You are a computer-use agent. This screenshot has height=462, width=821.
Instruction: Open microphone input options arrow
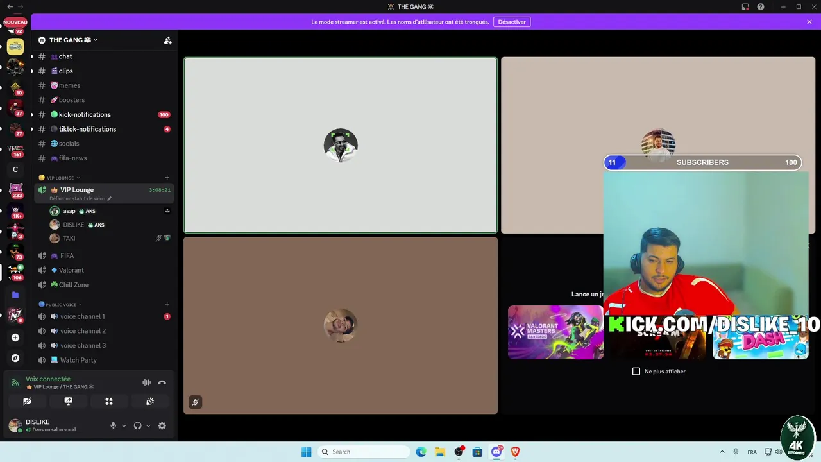[x=124, y=425]
